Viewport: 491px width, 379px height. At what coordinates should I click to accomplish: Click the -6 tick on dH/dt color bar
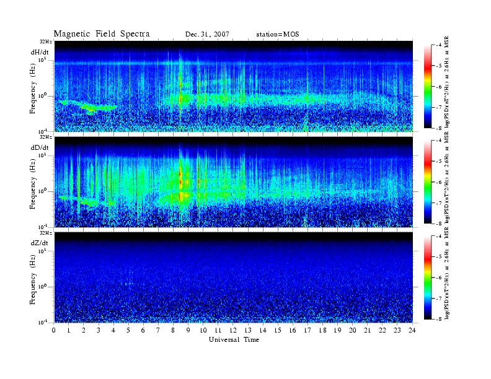tap(438, 87)
